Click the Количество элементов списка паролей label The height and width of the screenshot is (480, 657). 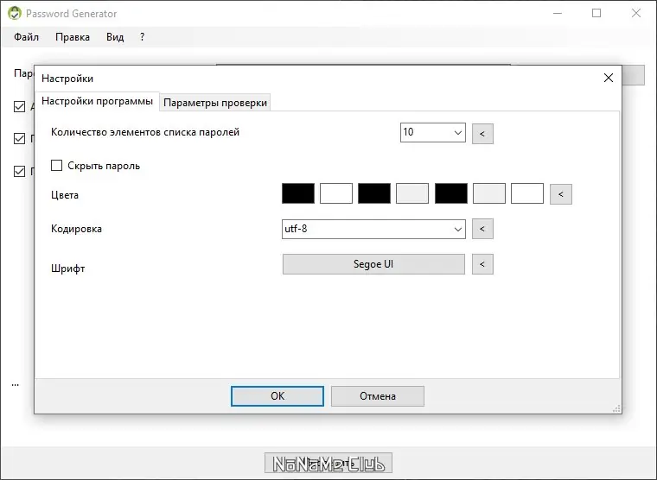(x=145, y=132)
